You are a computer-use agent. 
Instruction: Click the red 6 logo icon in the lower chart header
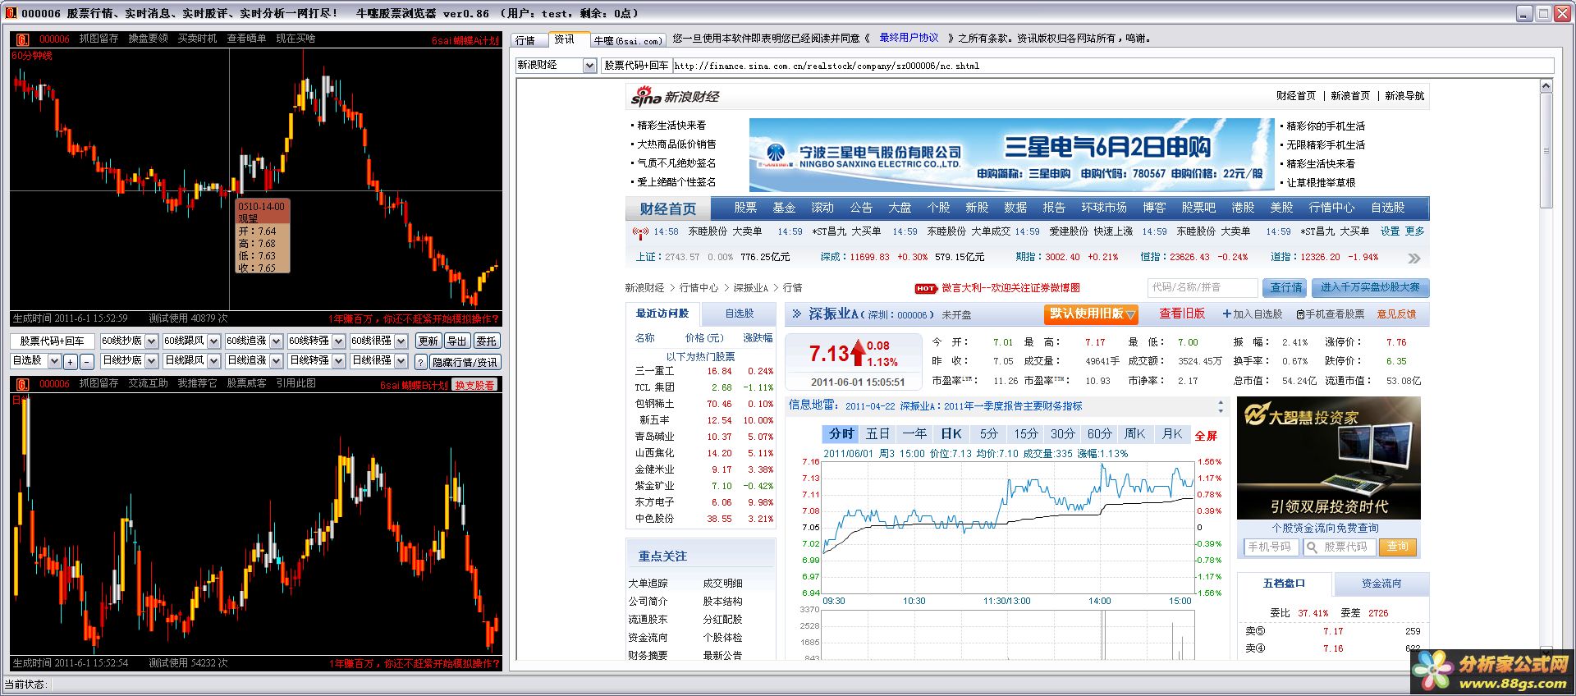tap(21, 384)
